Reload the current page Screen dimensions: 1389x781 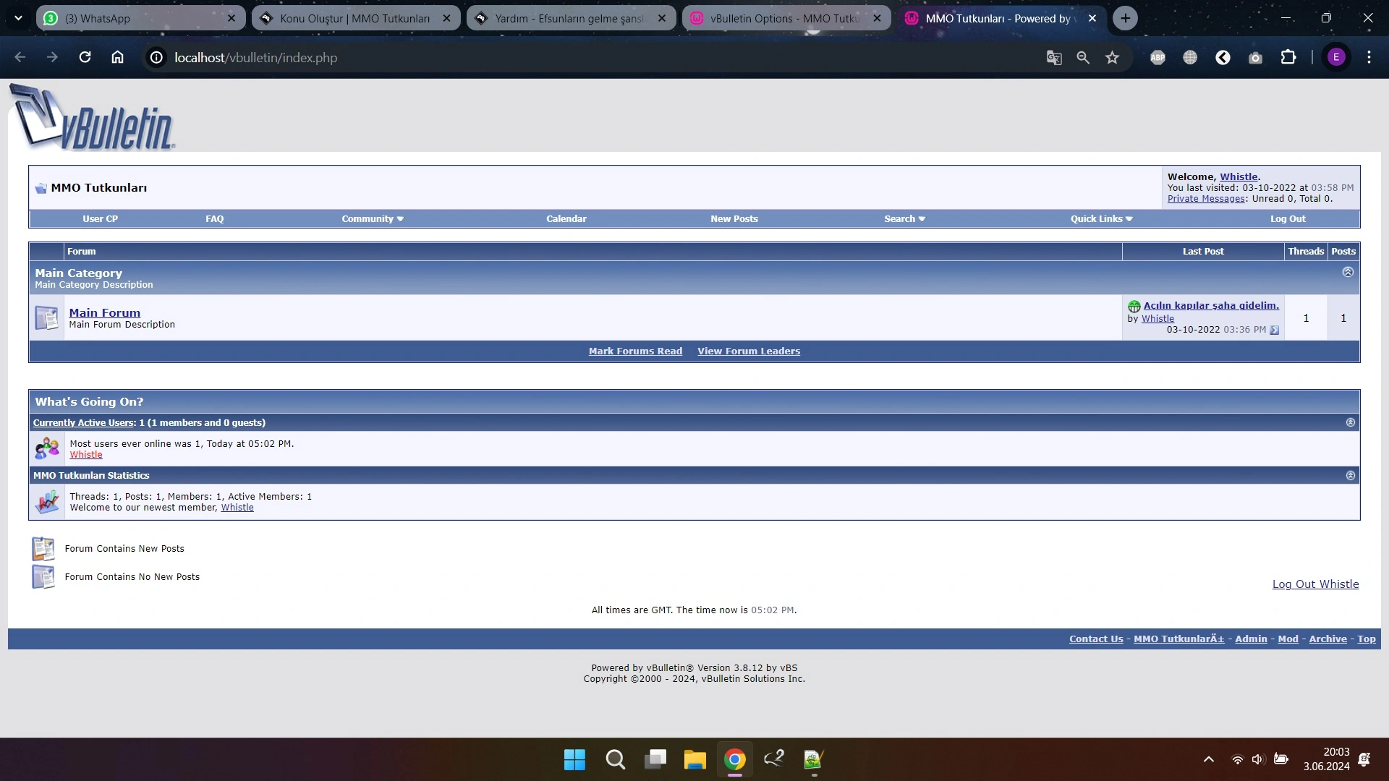coord(85,57)
